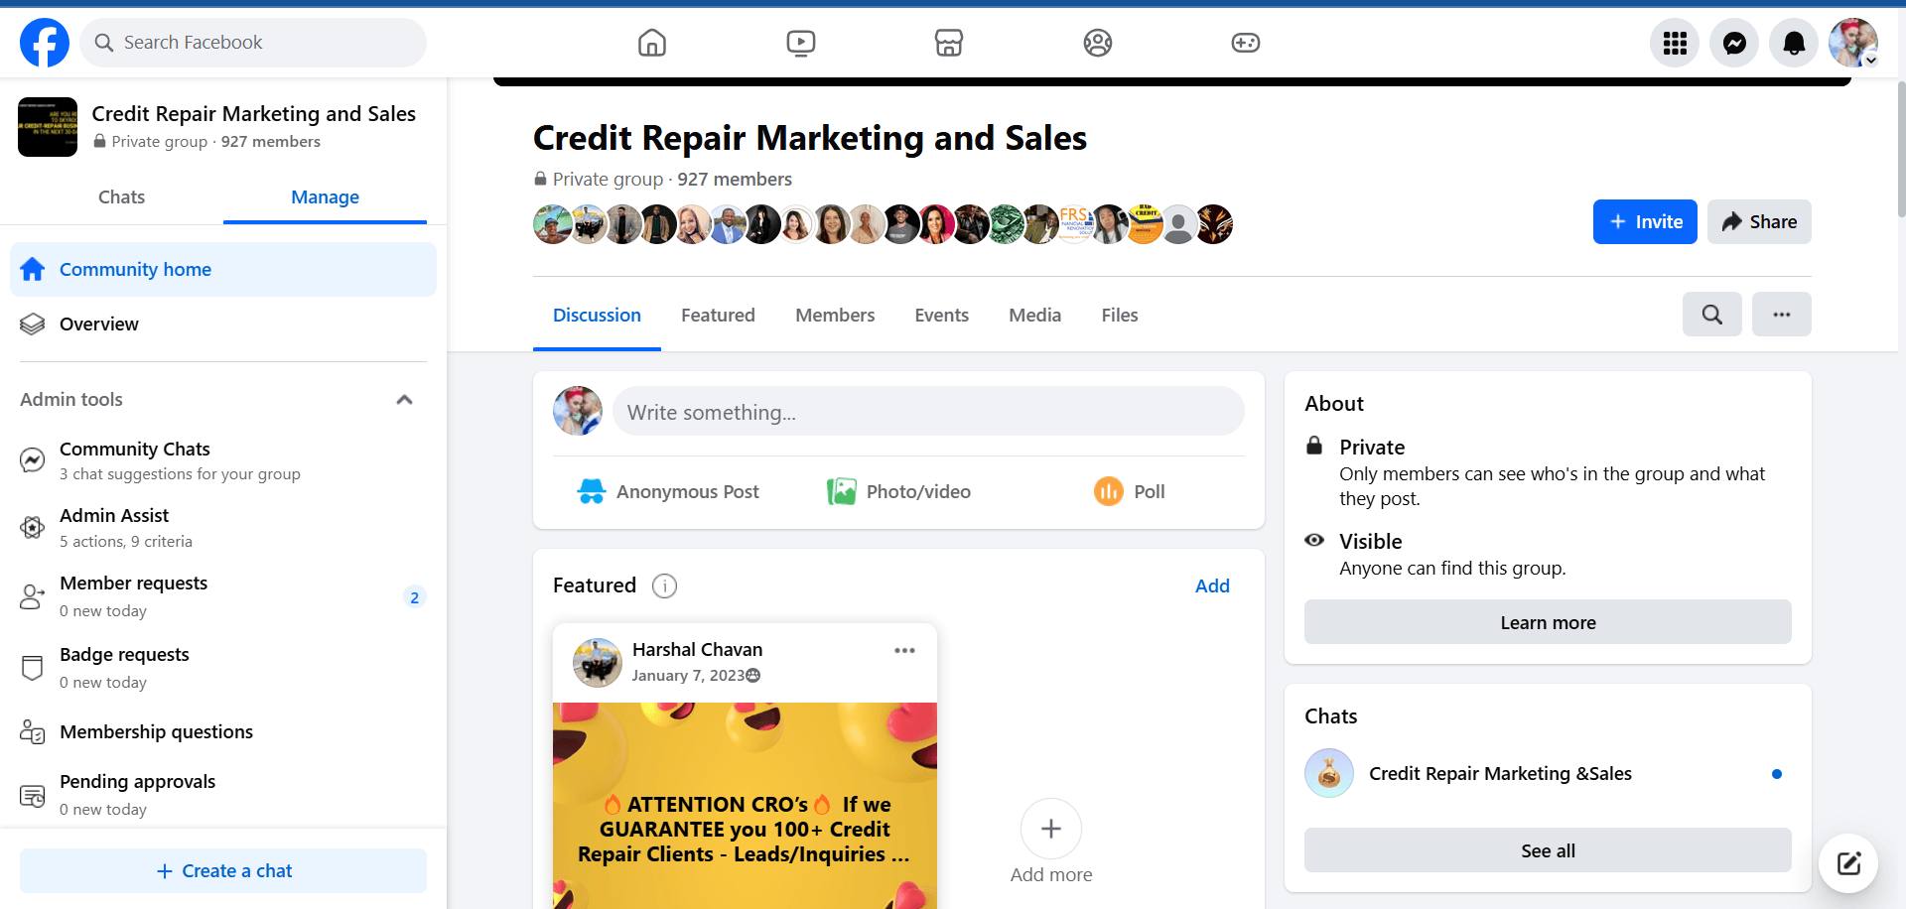The width and height of the screenshot is (1906, 909).
Task: Click your profile picture beside Write something
Action: point(578,411)
